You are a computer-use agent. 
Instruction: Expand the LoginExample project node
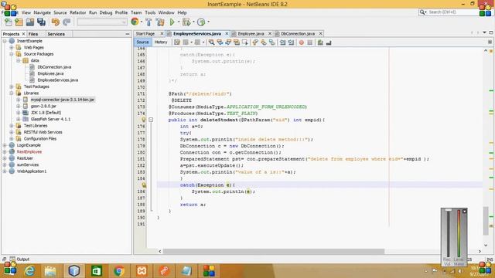(x=5, y=145)
